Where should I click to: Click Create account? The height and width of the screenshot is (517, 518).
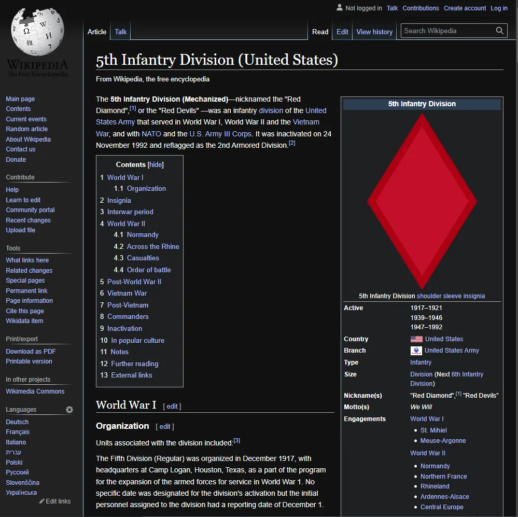click(465, 8)
